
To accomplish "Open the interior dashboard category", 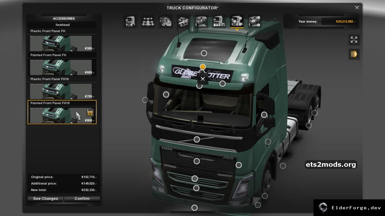I will (x=201, y=21).
